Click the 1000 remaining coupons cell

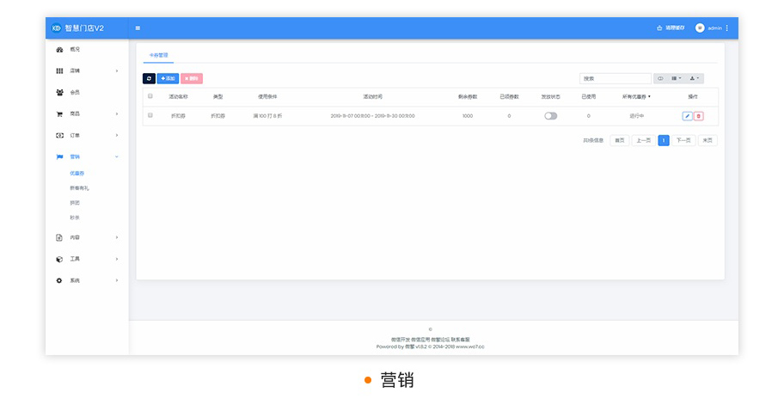[x=468, y=116]
